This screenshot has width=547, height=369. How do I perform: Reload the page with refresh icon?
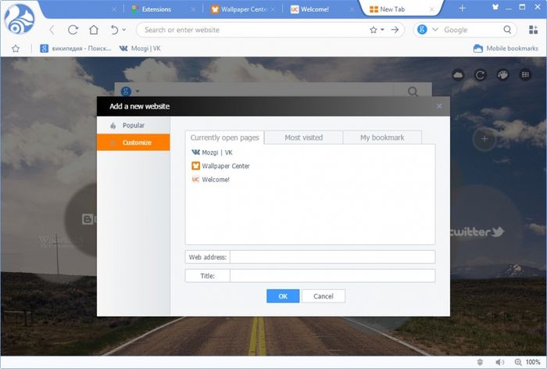coord(73,30)
